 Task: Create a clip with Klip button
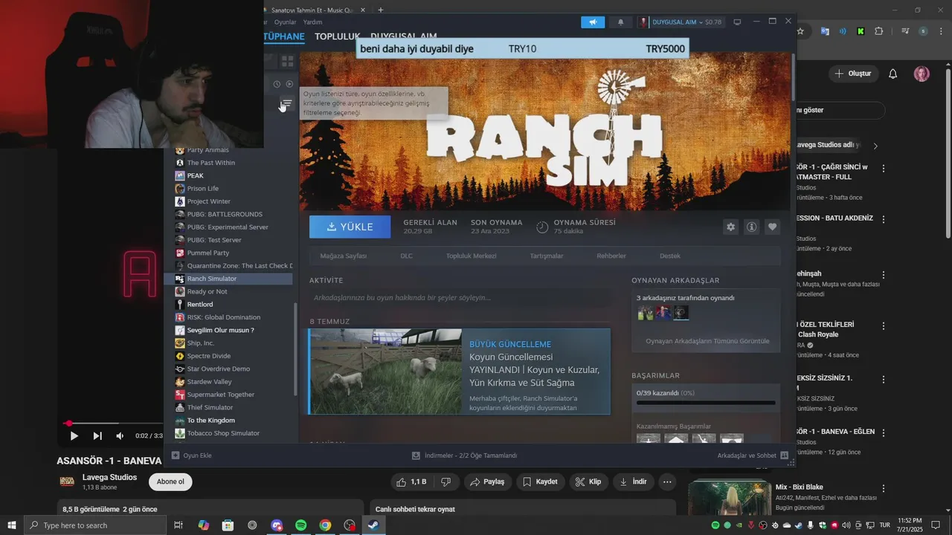click(x=588, y=481)
